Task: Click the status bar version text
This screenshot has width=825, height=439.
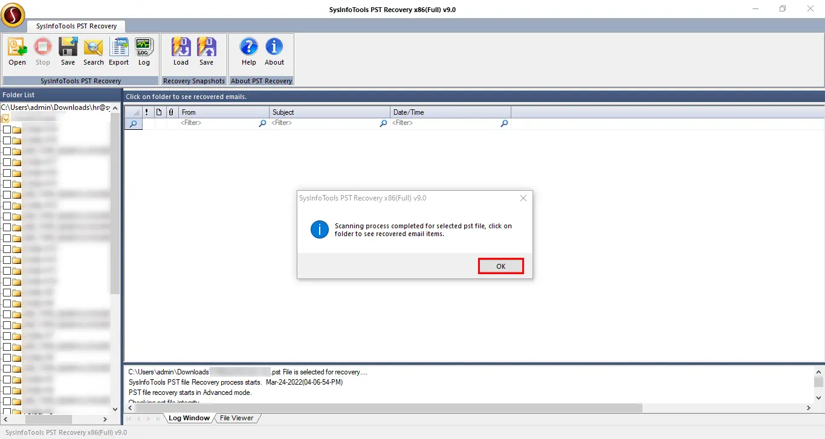Action: point(66,432)
